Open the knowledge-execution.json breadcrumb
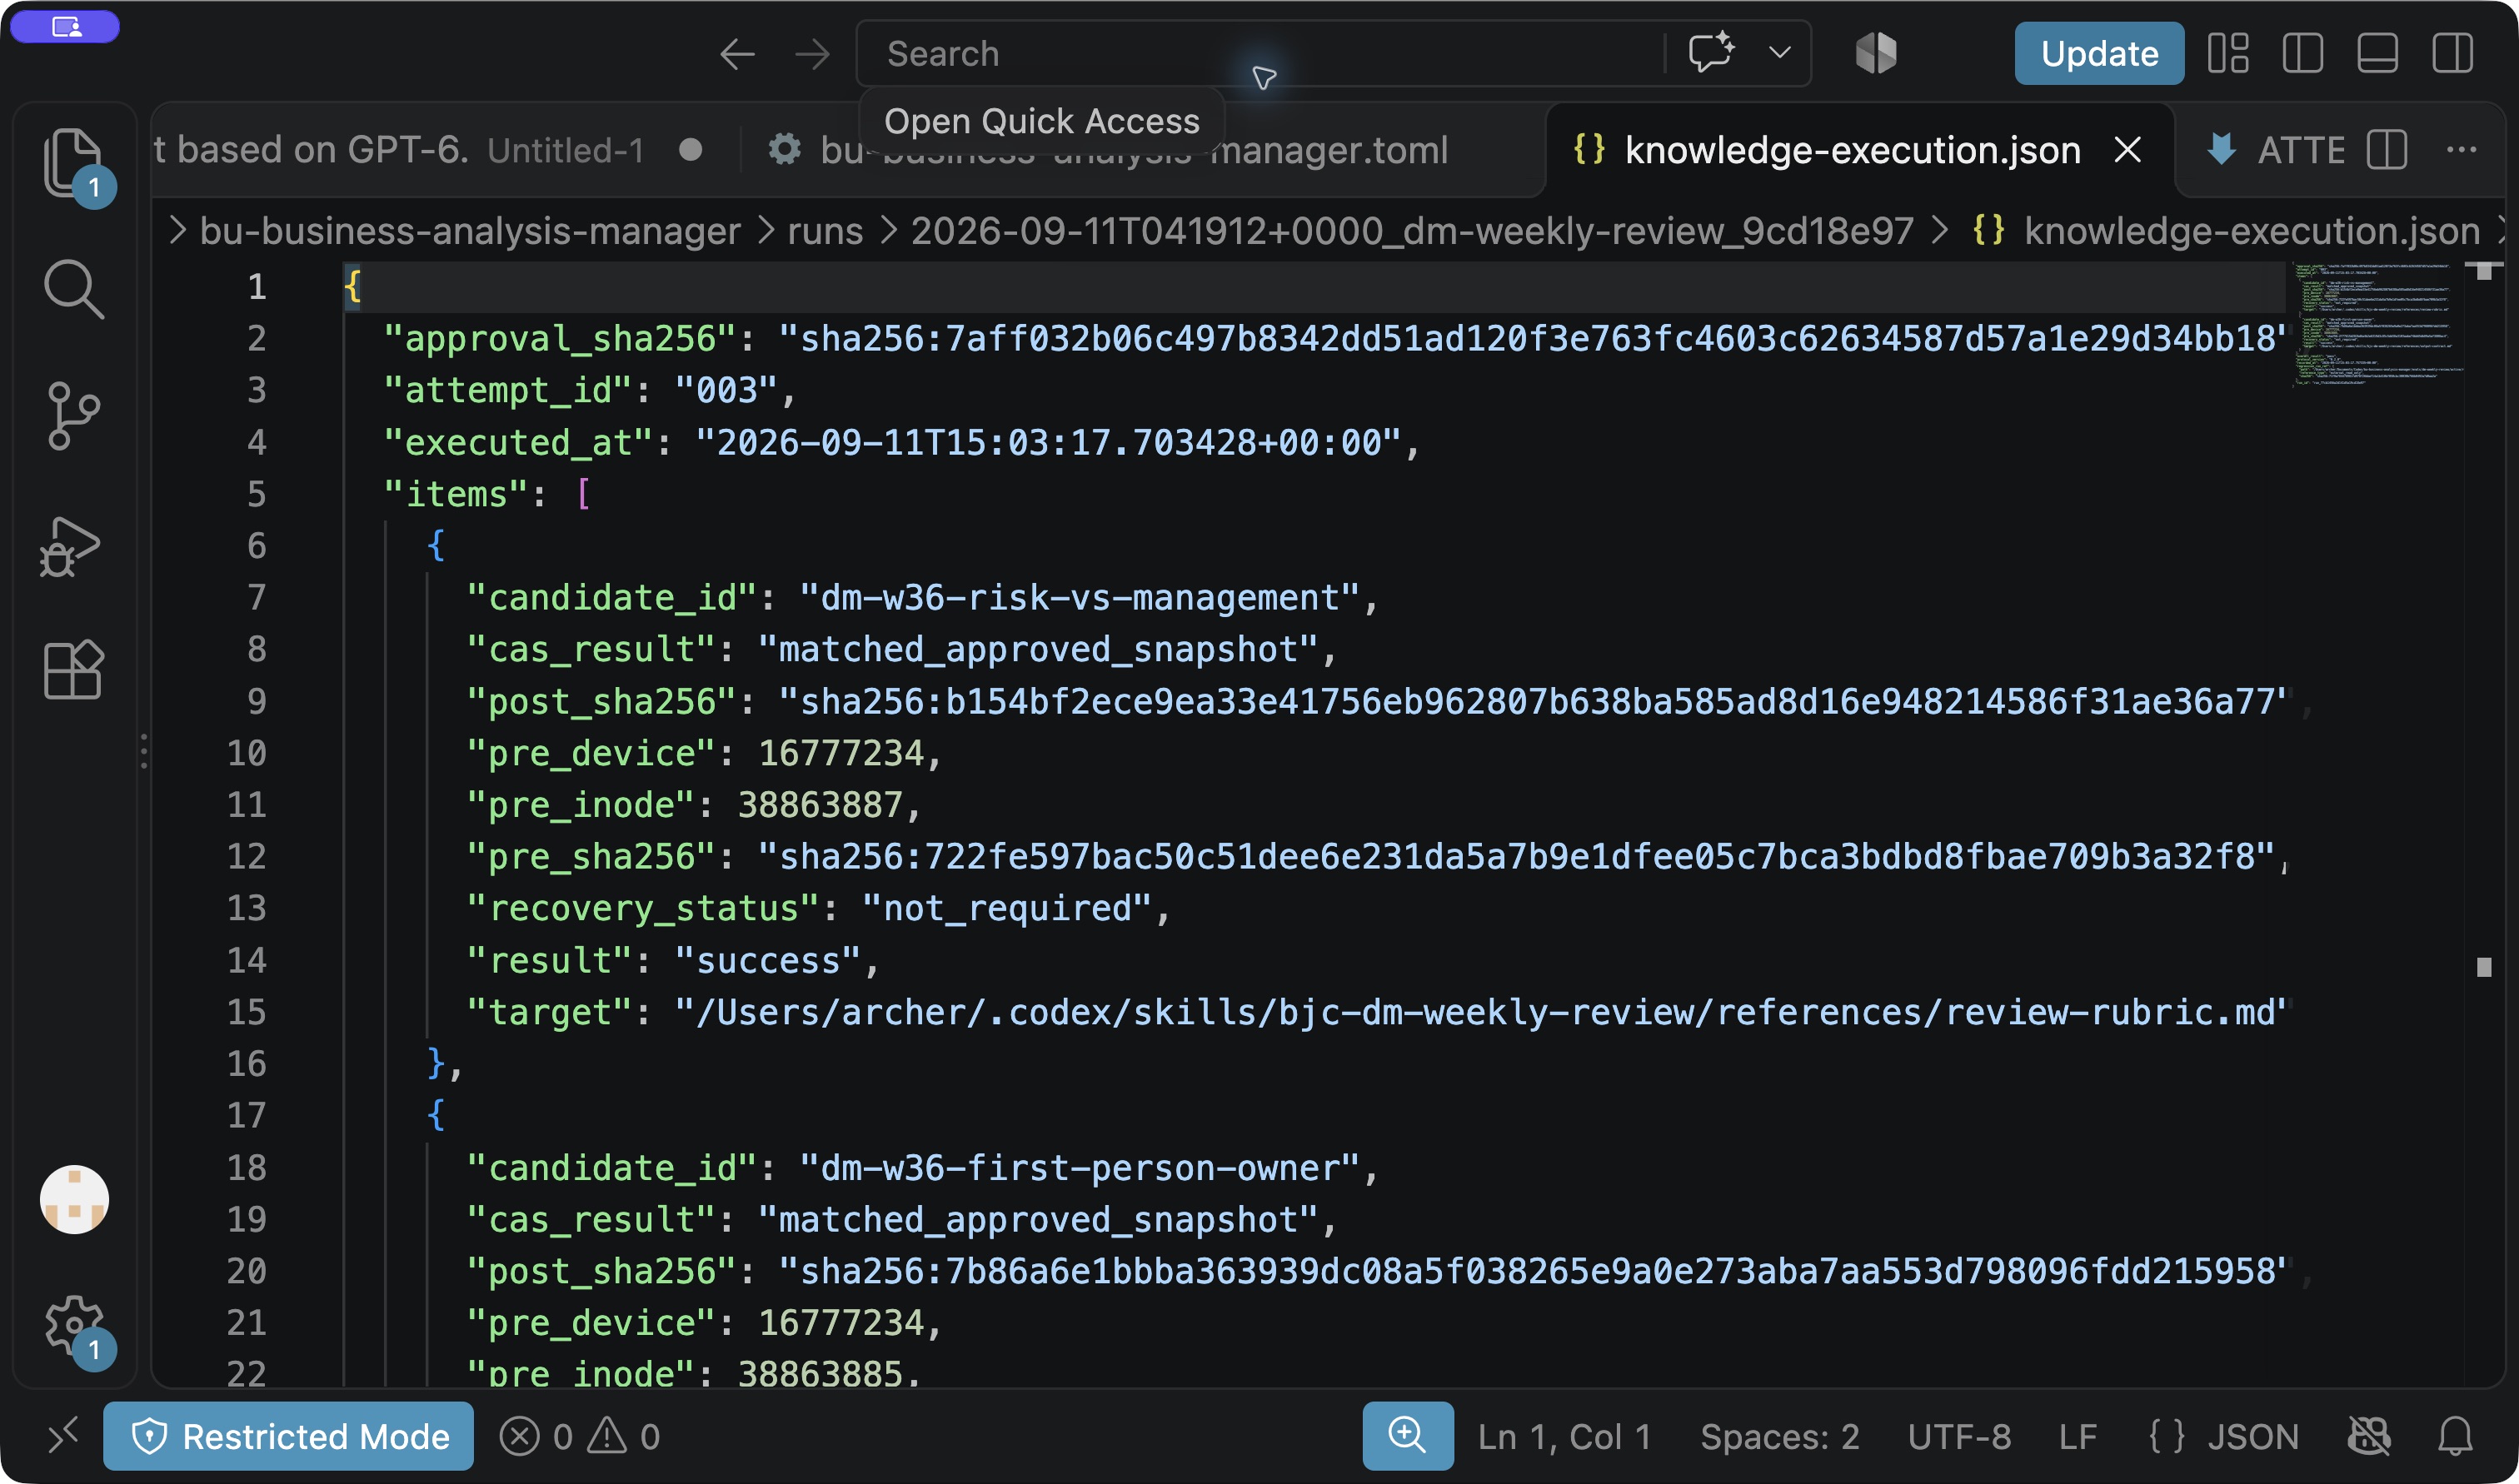The width and height of the screenshot is (2519, 1484). click(2228, 231)
